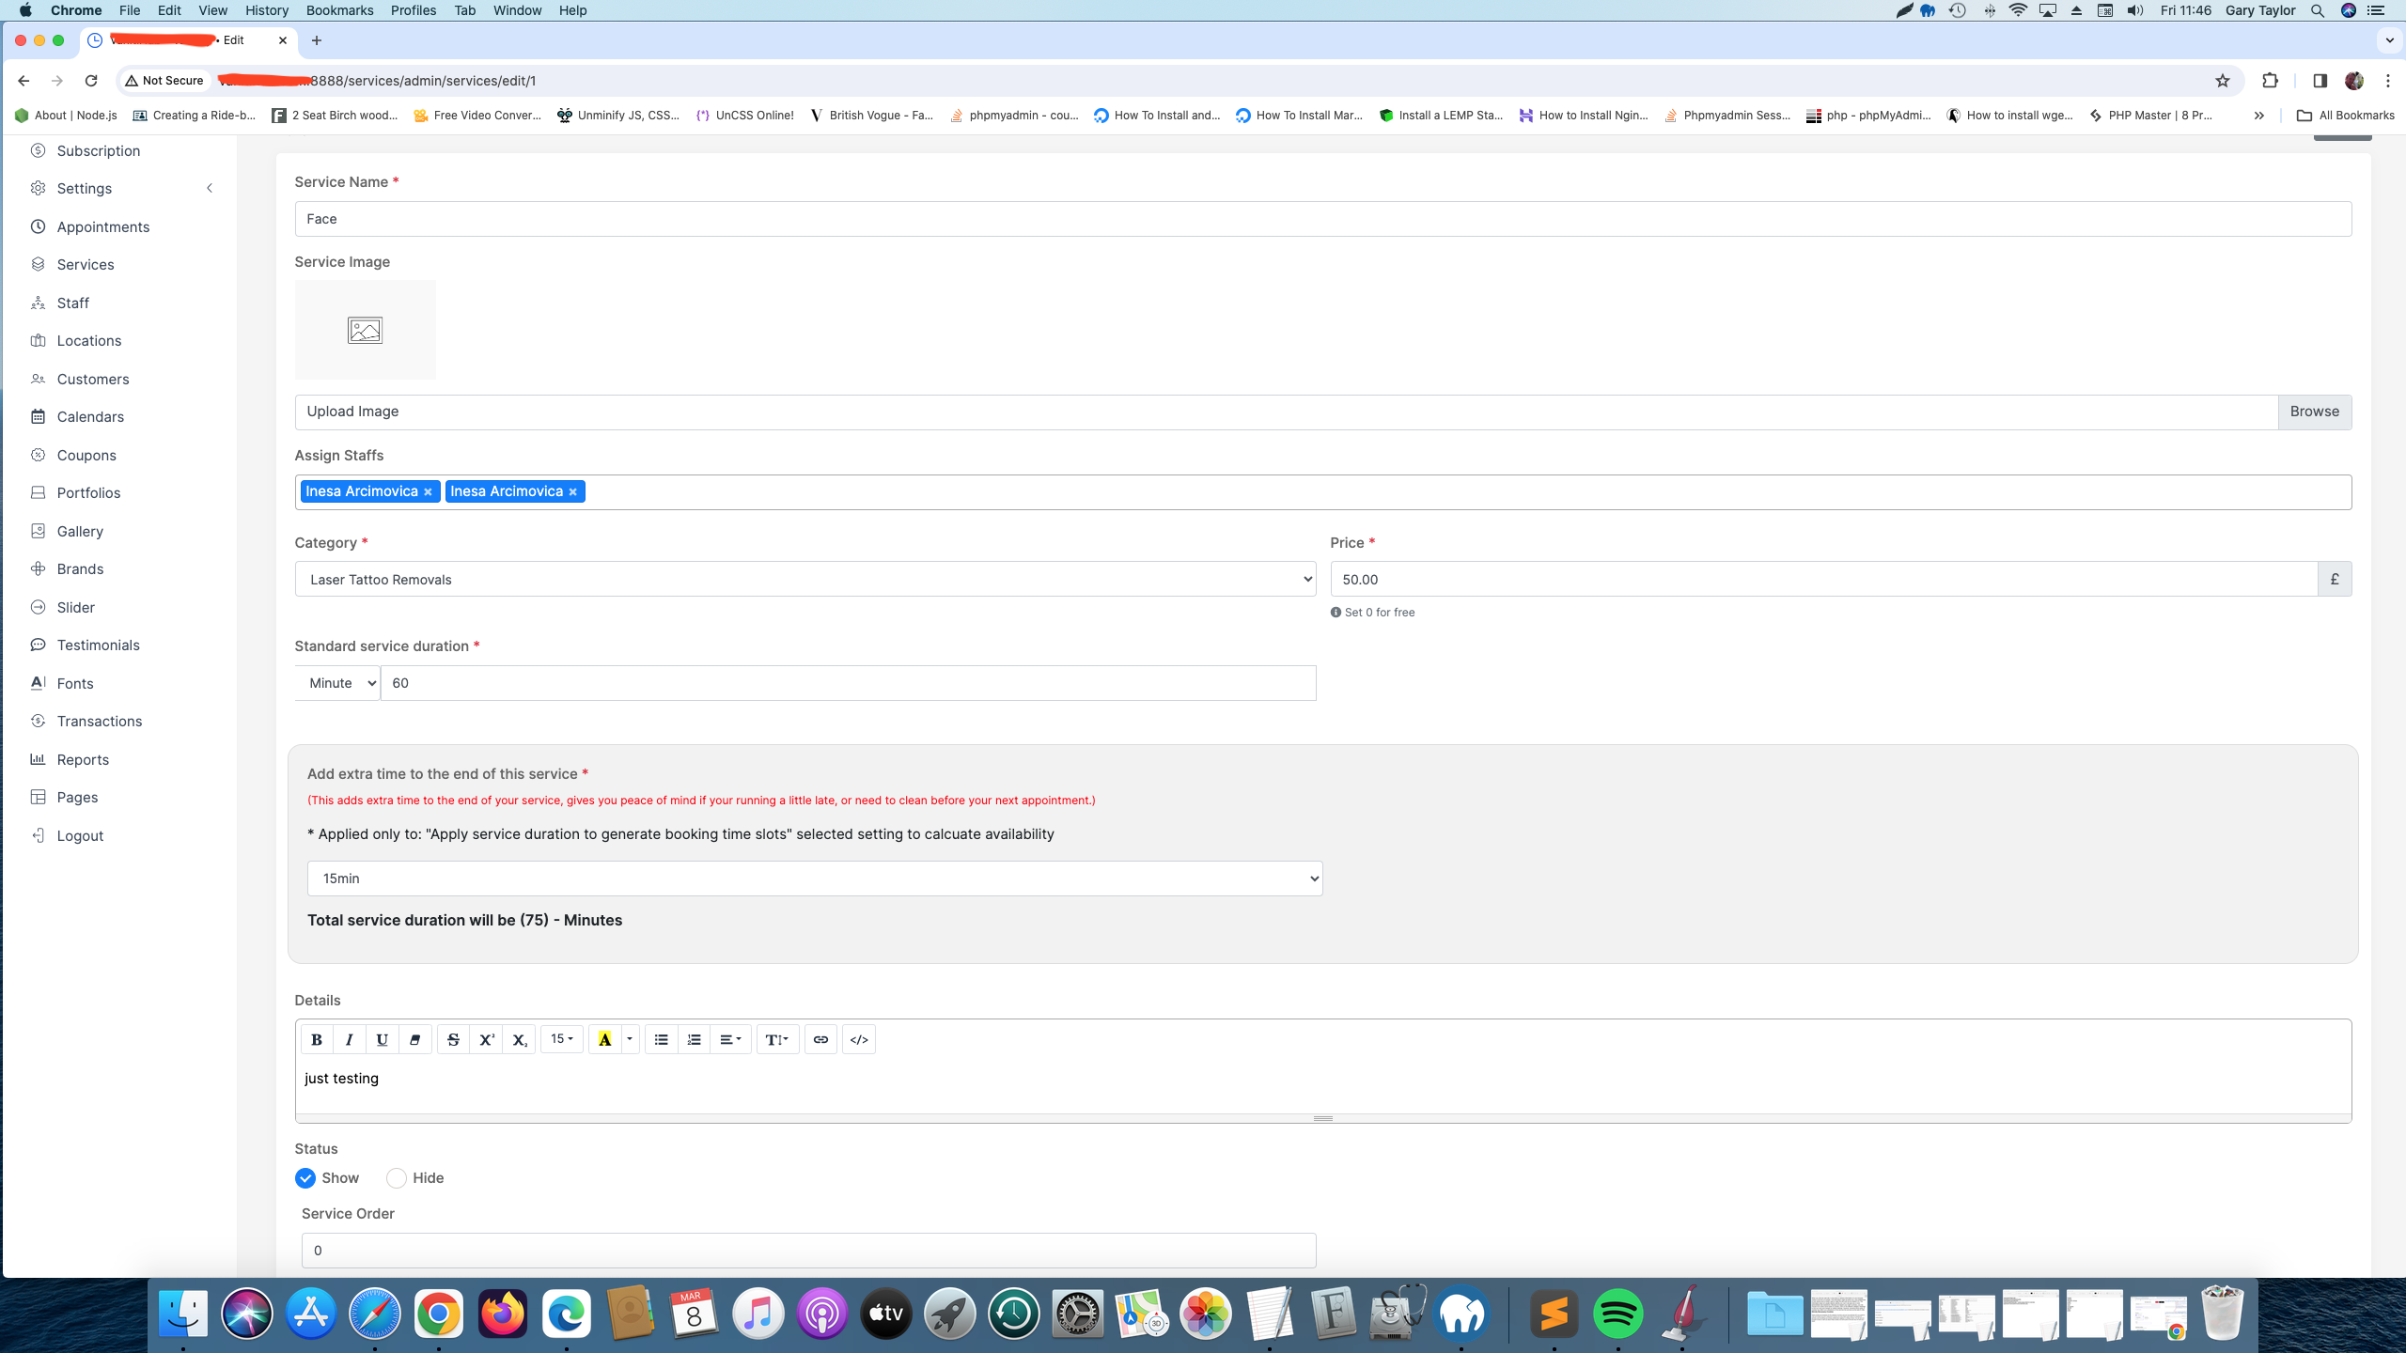Viewport: 2406px width, 1353px height.
Task: Select the Hide status radio button
Action: (397, 1178)
